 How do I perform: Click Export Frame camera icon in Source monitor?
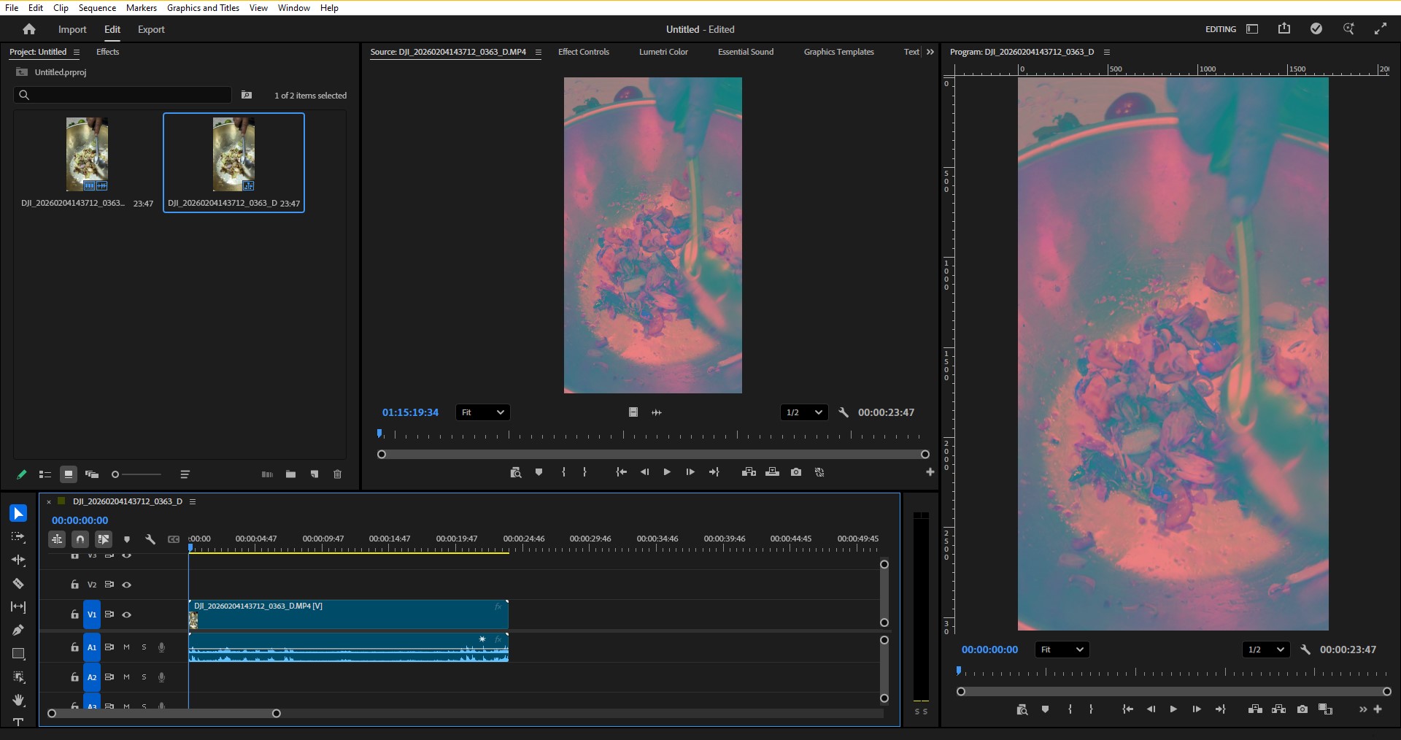[796, 472]
